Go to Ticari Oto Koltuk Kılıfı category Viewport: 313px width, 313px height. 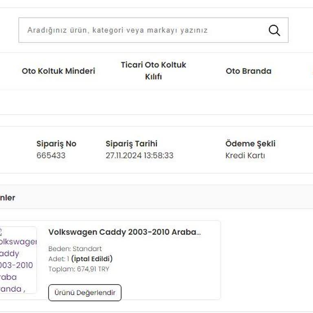153,71
